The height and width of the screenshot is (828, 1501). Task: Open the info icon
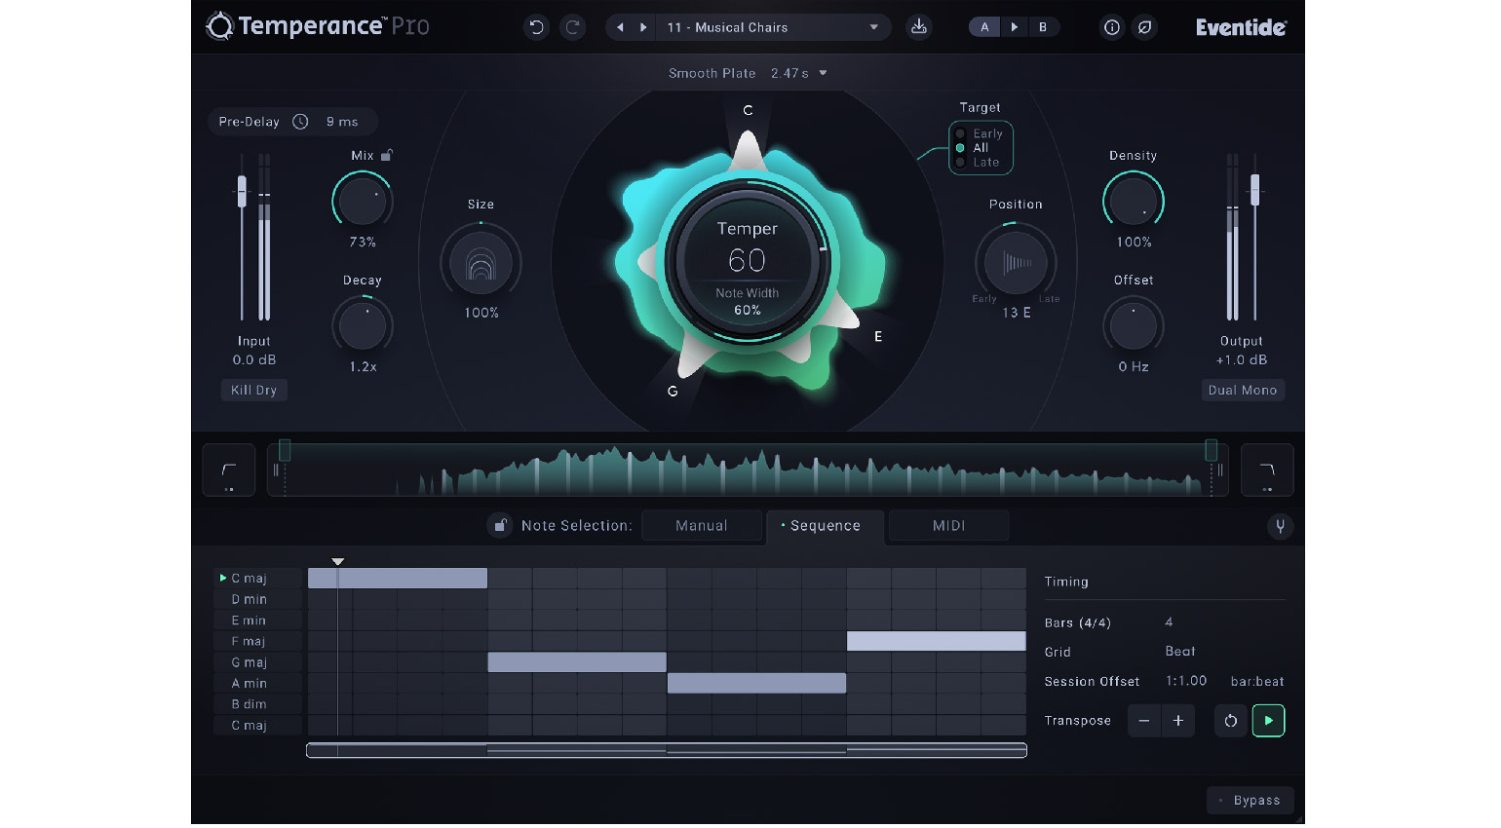point(1111,27)
